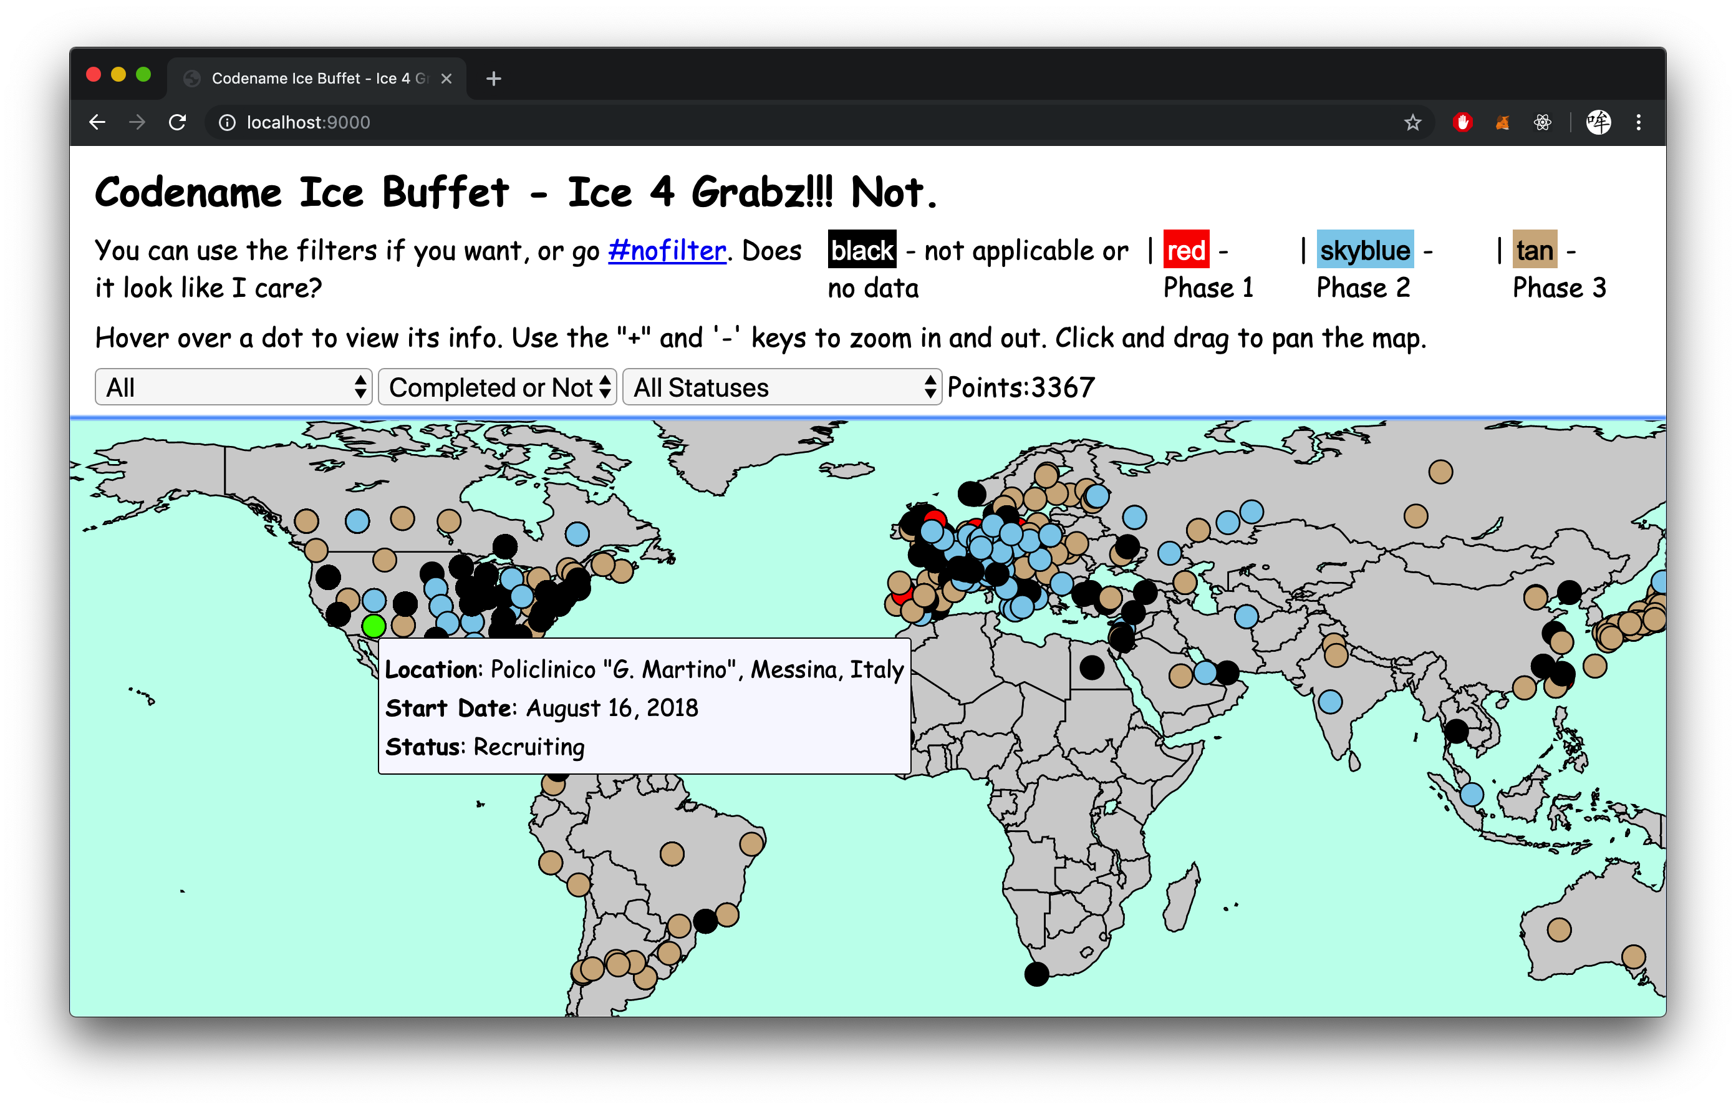Open the 'Completed or Not' dropdown
1736x1109 pixels.
[498, 387]
